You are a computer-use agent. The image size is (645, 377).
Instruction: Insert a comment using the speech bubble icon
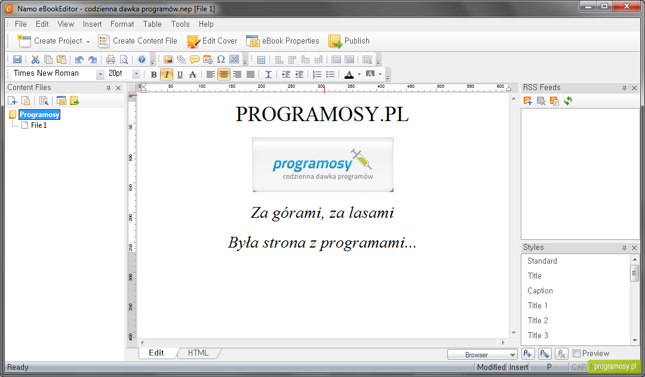click(x=195, y=60)
